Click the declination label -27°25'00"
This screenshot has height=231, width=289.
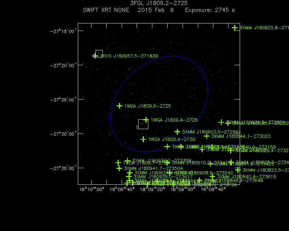(63, 100)
